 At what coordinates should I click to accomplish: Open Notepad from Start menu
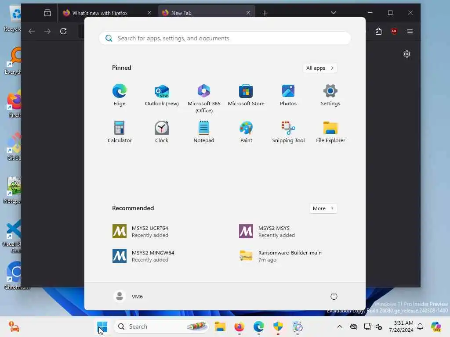[204, 132]
